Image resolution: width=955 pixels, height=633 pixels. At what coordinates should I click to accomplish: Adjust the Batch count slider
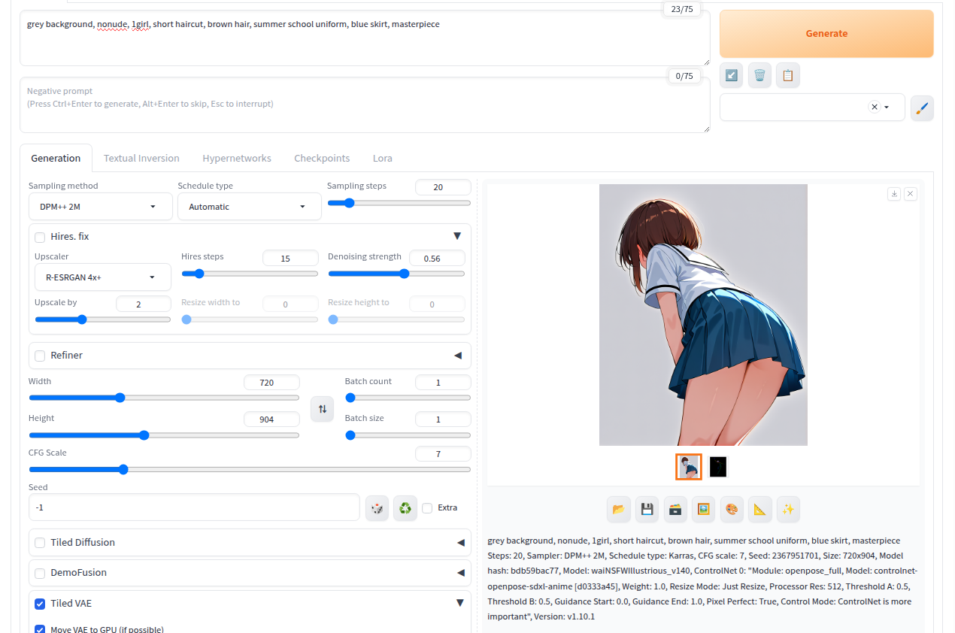[x=408, y=398]
